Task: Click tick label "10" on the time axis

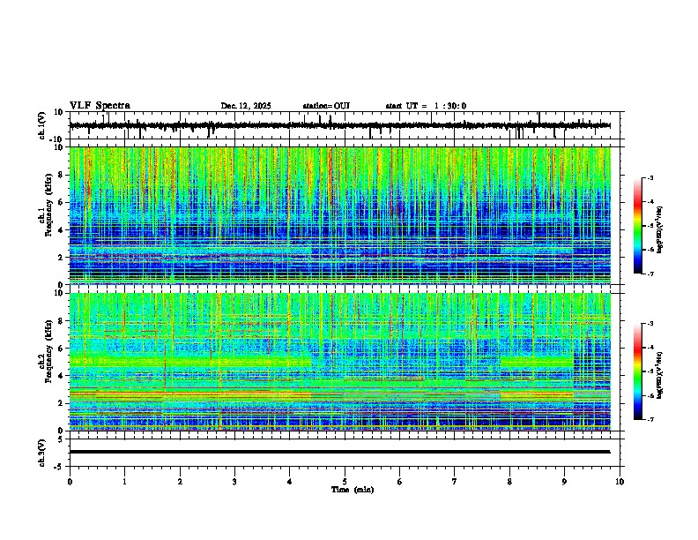Action: [x=620, y=482]
